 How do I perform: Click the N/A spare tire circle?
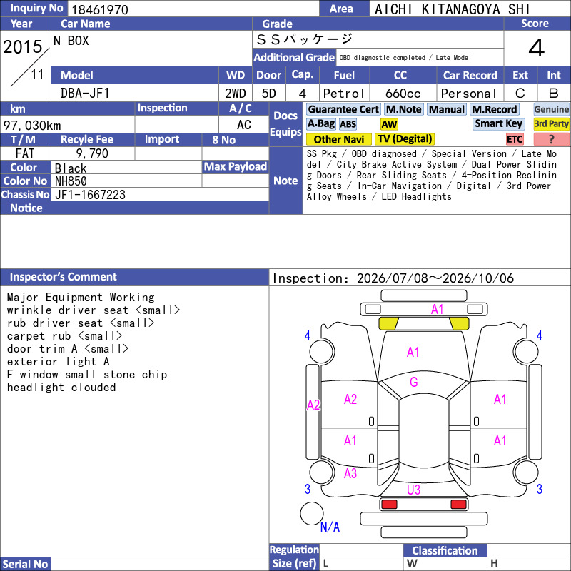(x=312, y=513)
